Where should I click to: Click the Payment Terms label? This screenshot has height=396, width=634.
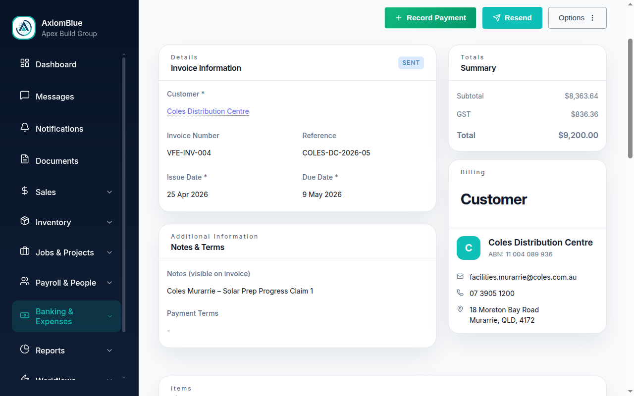click(x=193, y=313)
